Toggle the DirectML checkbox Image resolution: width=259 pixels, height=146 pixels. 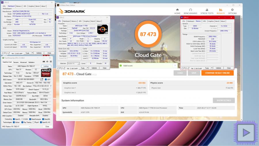pyautogui.click(x=43, y=119)
